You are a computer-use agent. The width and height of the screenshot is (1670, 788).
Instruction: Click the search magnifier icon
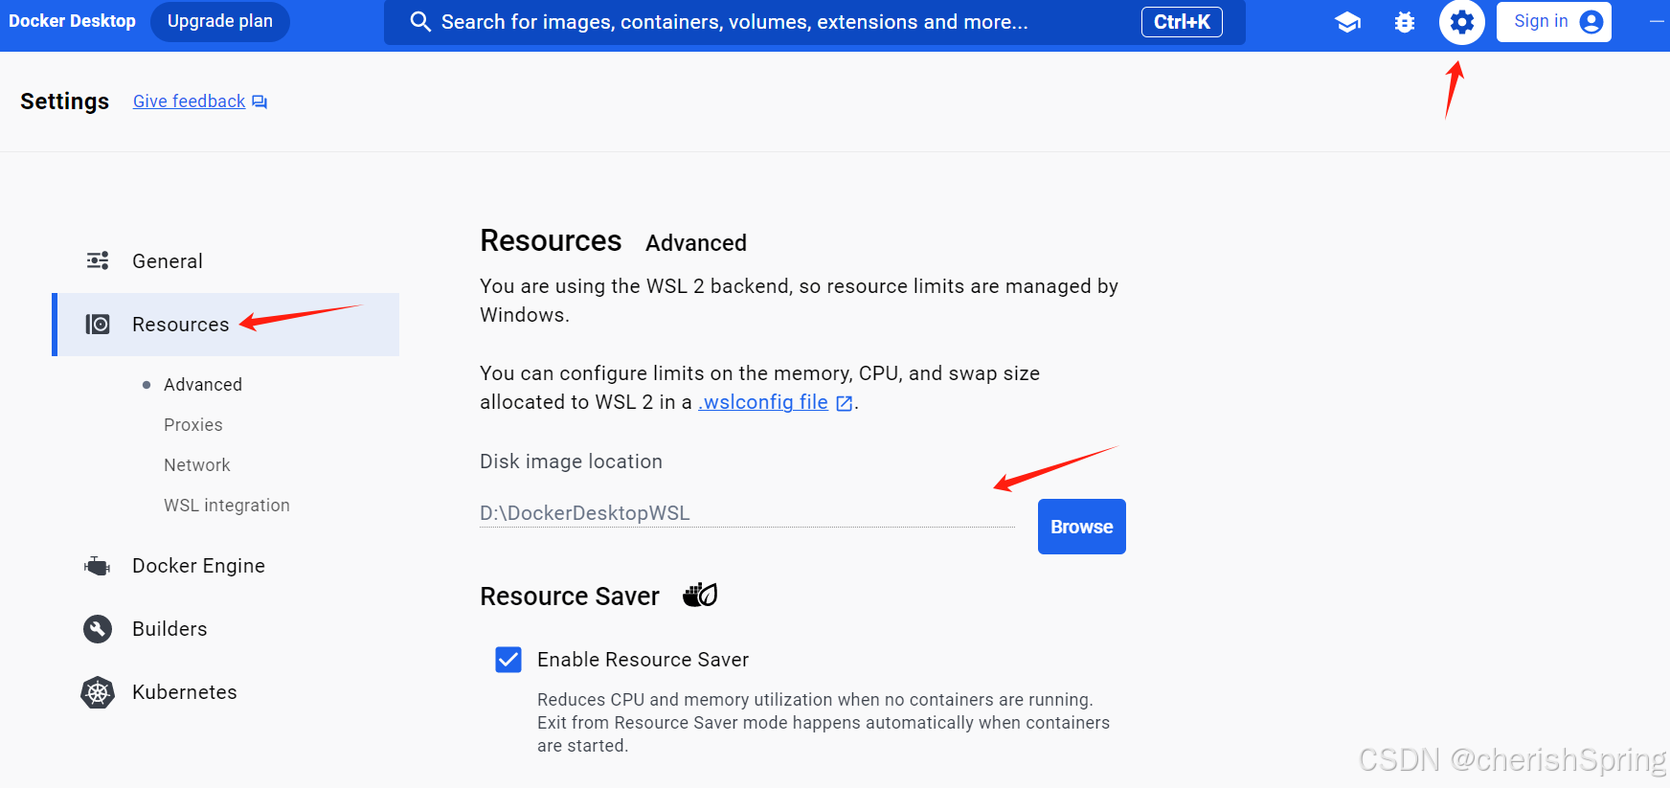[420, 22]
